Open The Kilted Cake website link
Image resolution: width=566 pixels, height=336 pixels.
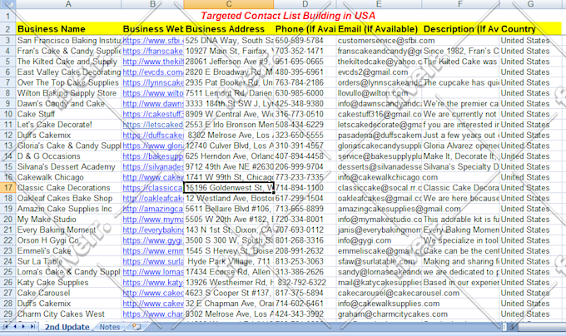[153, 62]
